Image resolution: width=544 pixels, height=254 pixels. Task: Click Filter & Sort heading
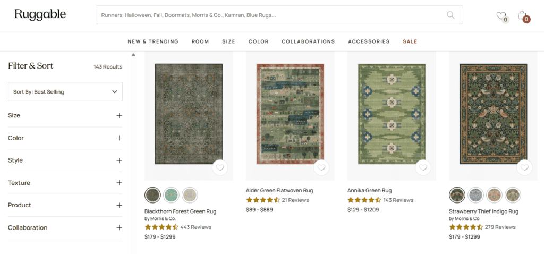click(30, 66)
